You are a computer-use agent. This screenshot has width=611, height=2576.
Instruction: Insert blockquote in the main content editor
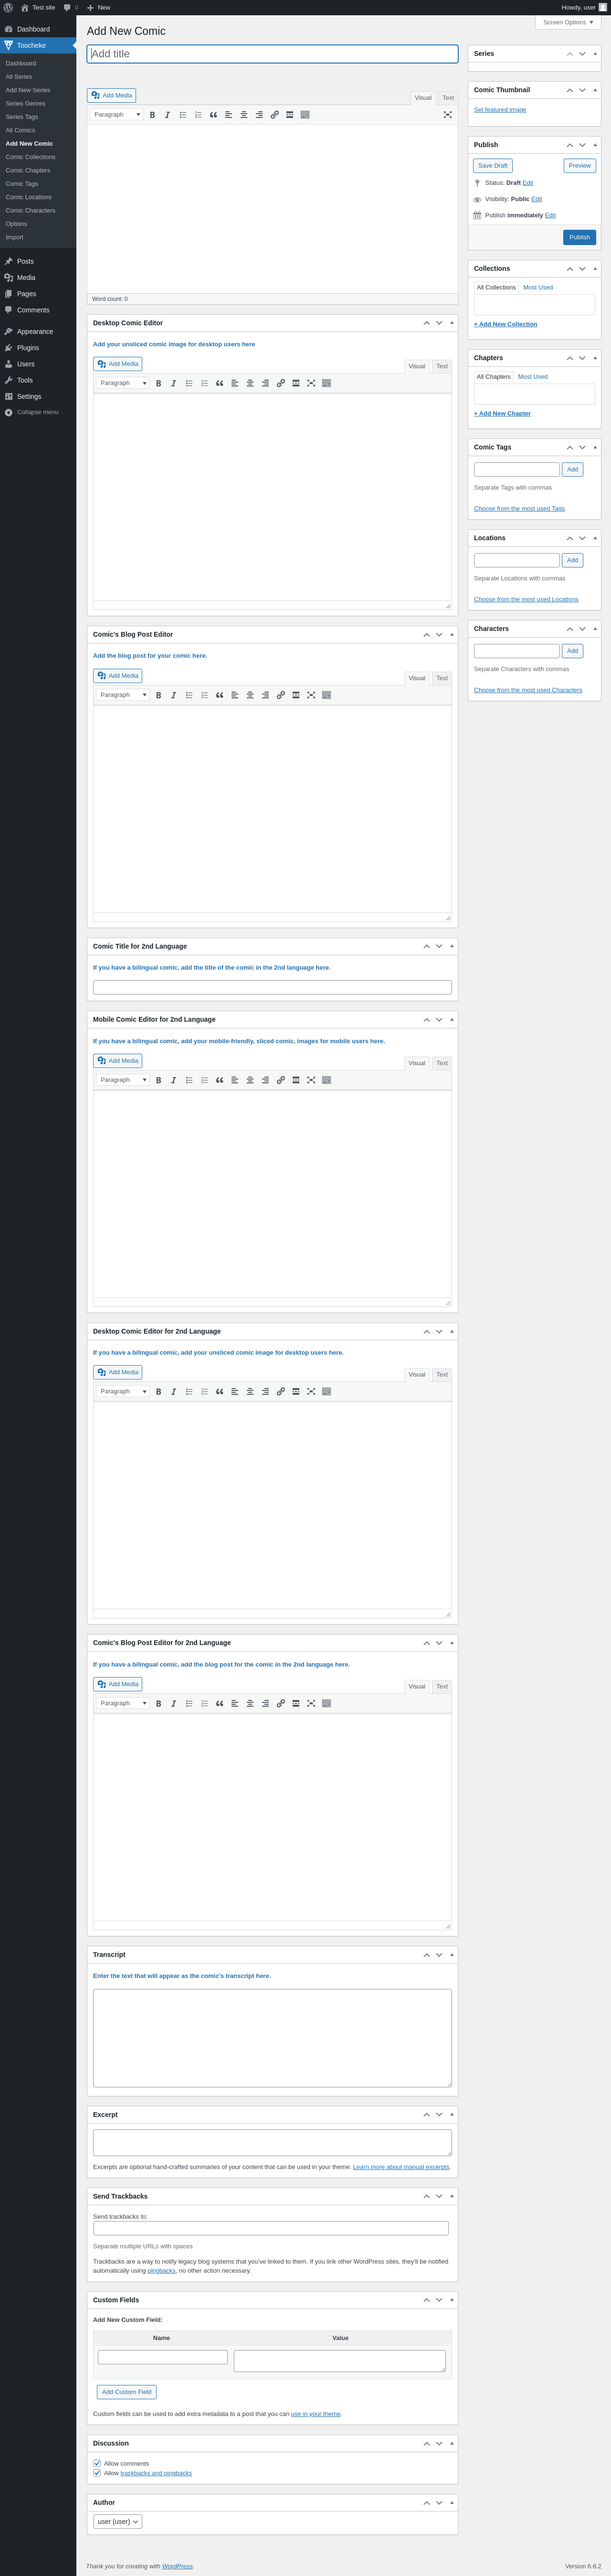[213, 115]
